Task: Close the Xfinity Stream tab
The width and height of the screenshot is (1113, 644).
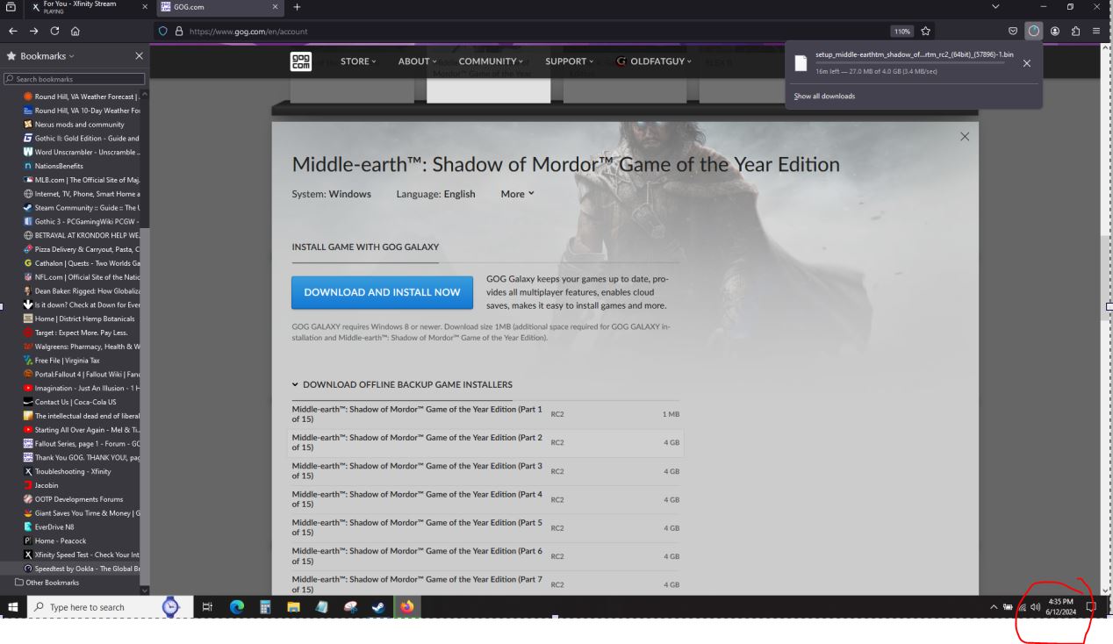Action: [145, 8]
